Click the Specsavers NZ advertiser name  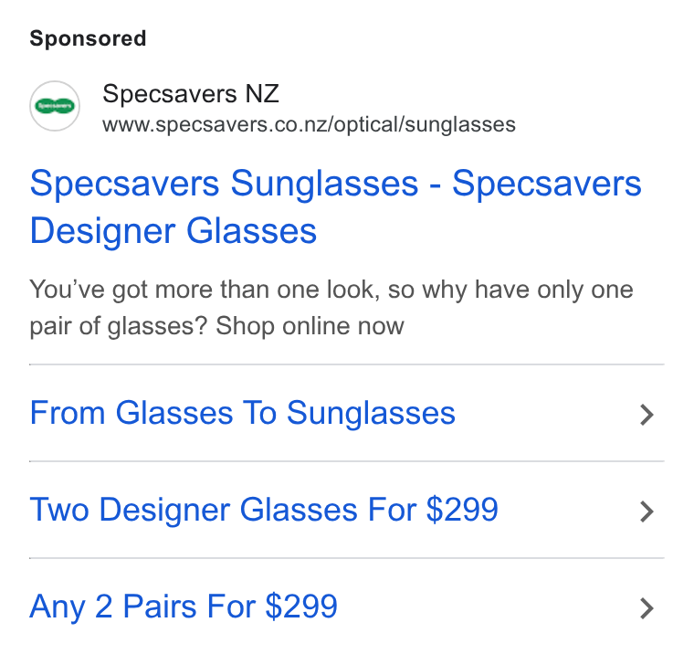pyautogui.click(x=191, y=93)
